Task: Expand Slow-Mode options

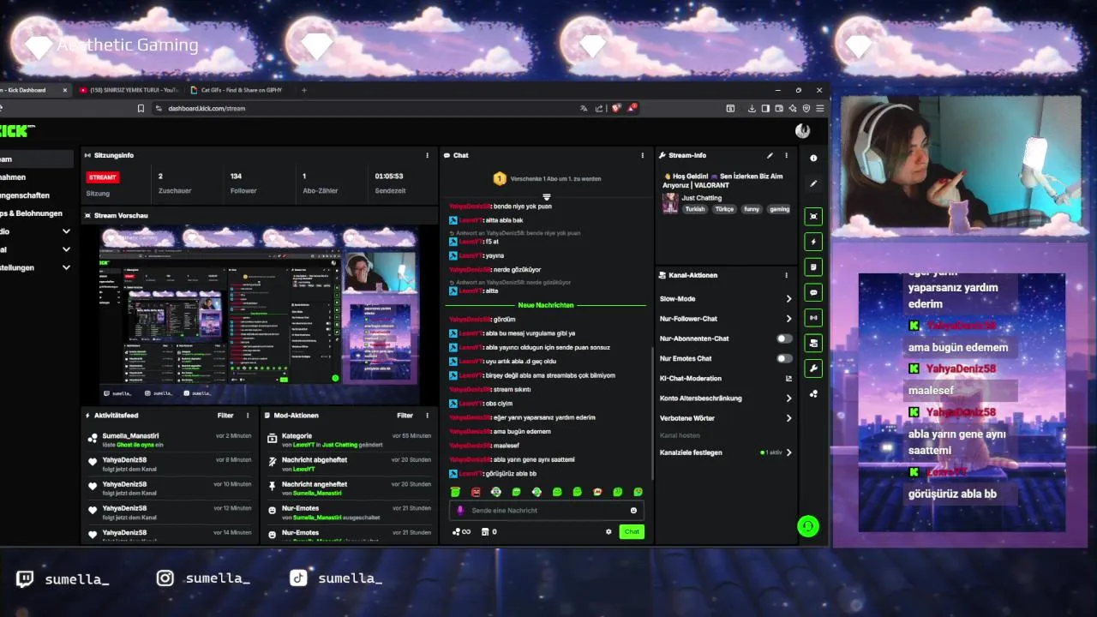Action: (x=788, y=299)
